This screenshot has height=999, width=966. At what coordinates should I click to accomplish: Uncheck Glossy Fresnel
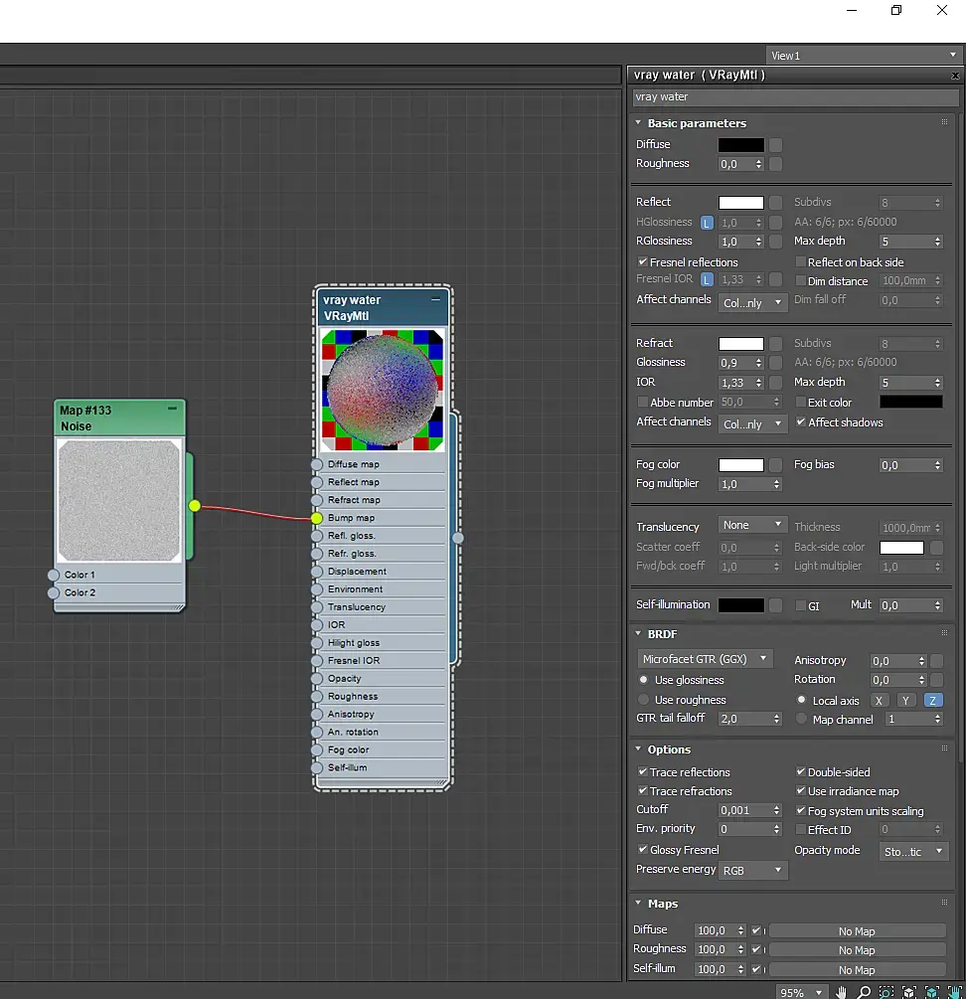[x=643, y=849]
